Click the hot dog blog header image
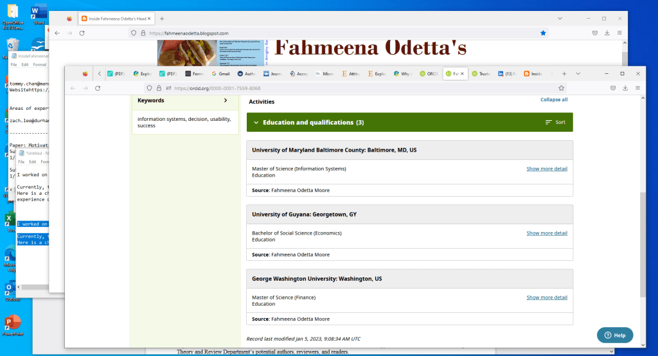This screenshot has width=658, height=356. click(x=187, y=53)
